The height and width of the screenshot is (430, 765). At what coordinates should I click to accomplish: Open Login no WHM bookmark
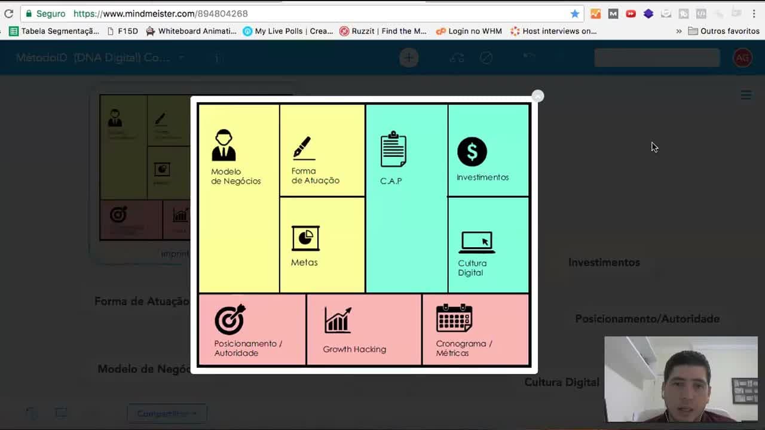point(469,31)
